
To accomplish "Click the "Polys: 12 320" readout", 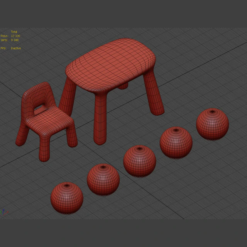I will [x=10, y=36].
